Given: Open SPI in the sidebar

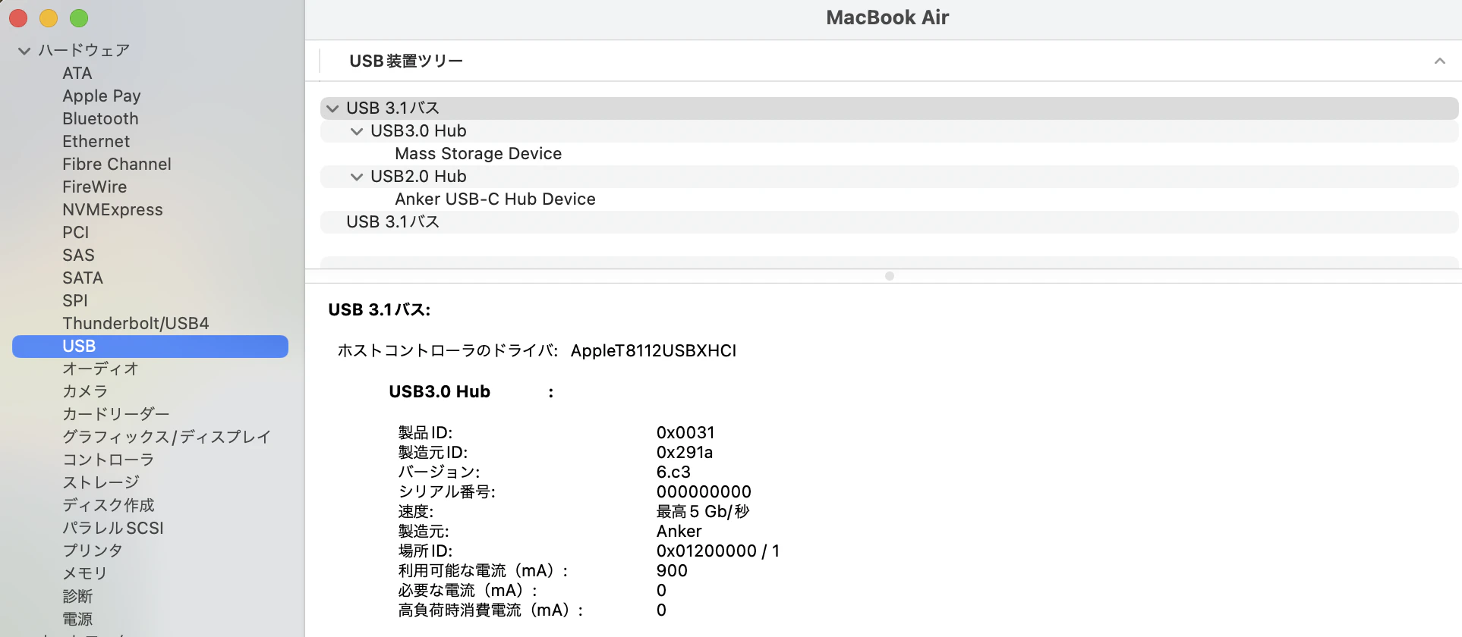Looking at the screenshot, I should (x=75, y=301).
